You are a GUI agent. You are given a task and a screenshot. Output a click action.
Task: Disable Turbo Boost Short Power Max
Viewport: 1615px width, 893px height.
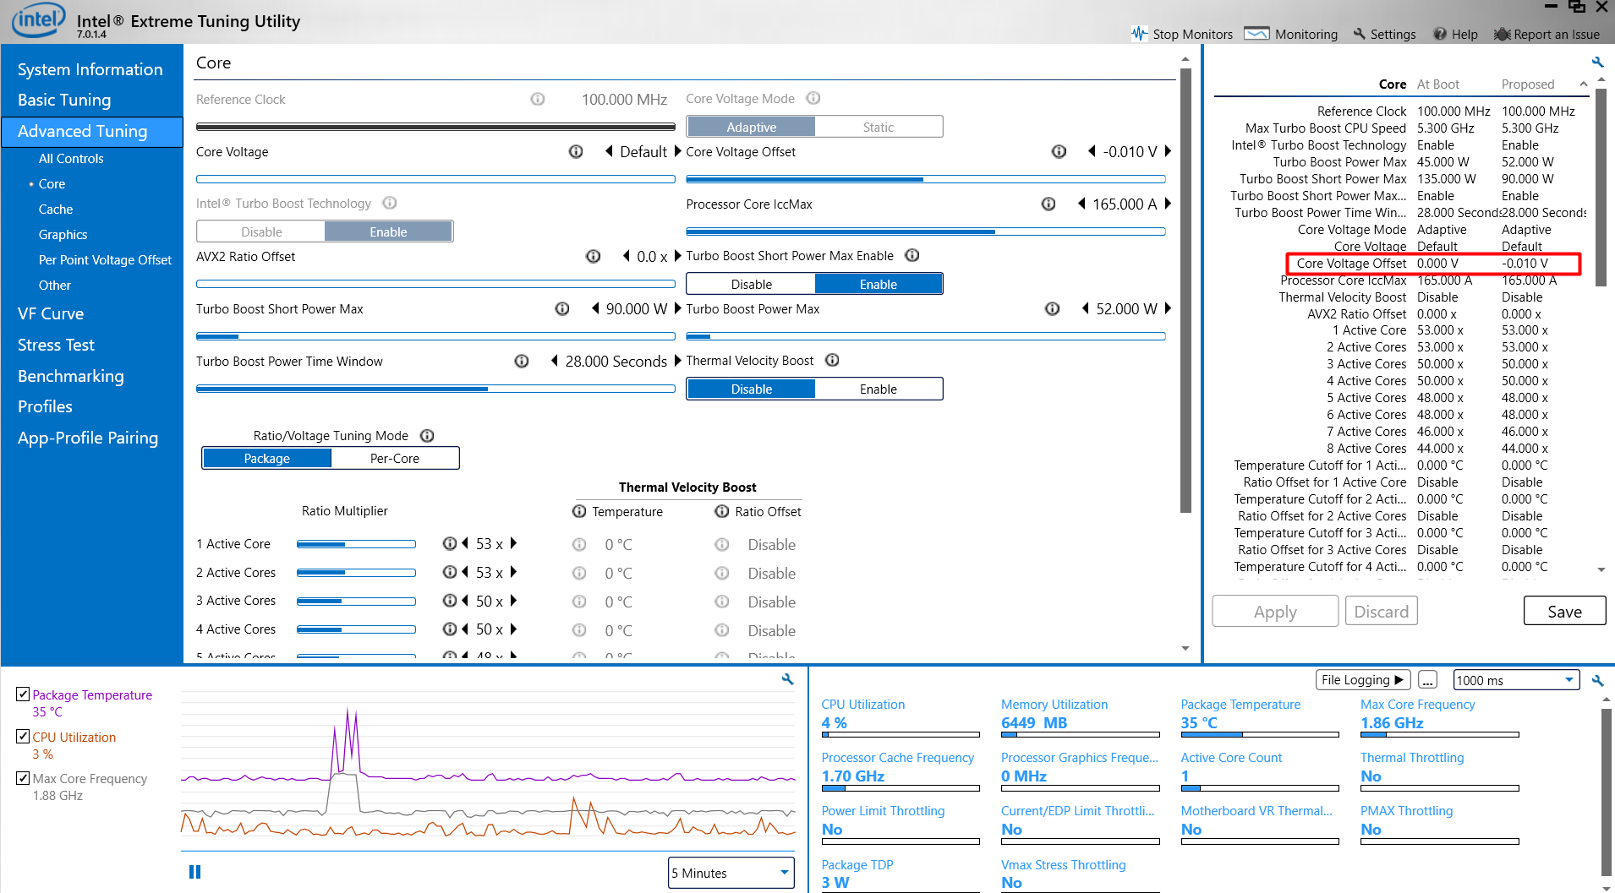tap(752, 284)
